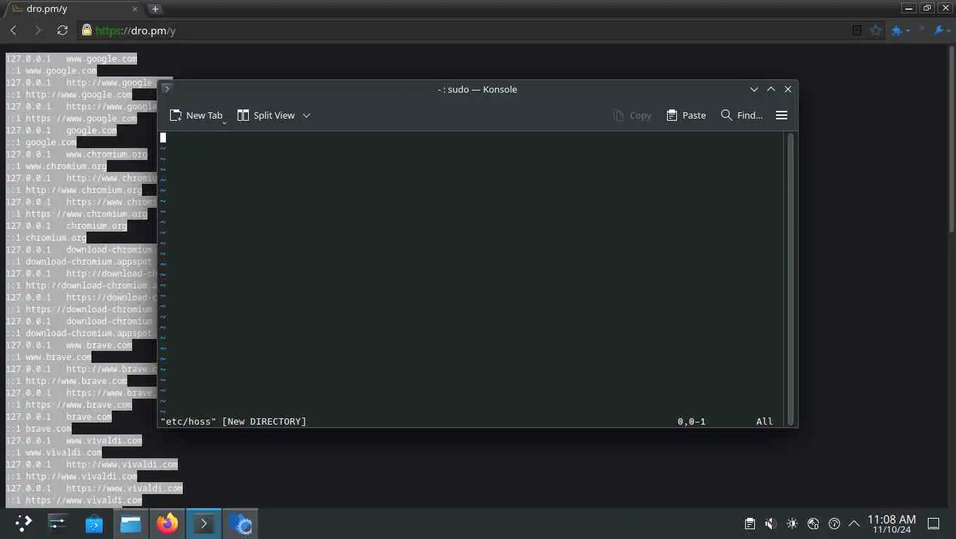Click the "127.0.0.1 www.google.com" line on the page
The image size is (956, 539).
[x=72, y=59]
